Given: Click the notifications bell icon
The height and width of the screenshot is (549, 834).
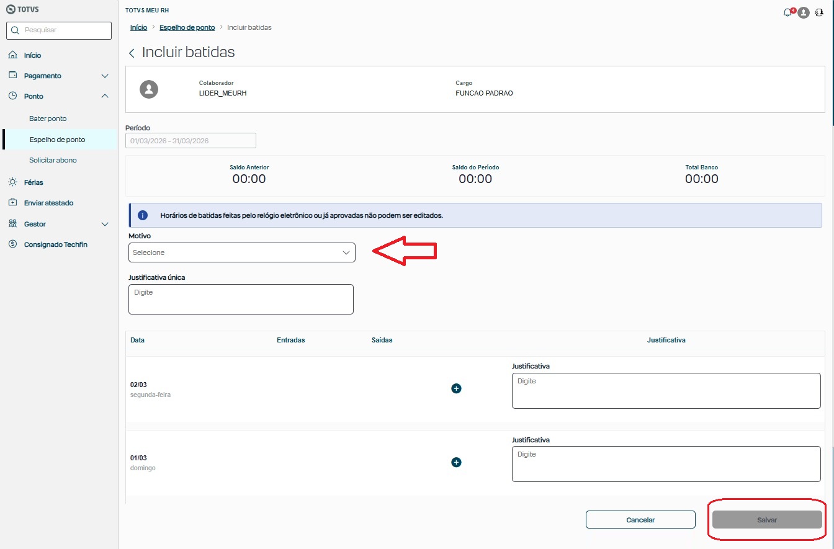Looking at the screenshot, I should [x=788, y=12].
